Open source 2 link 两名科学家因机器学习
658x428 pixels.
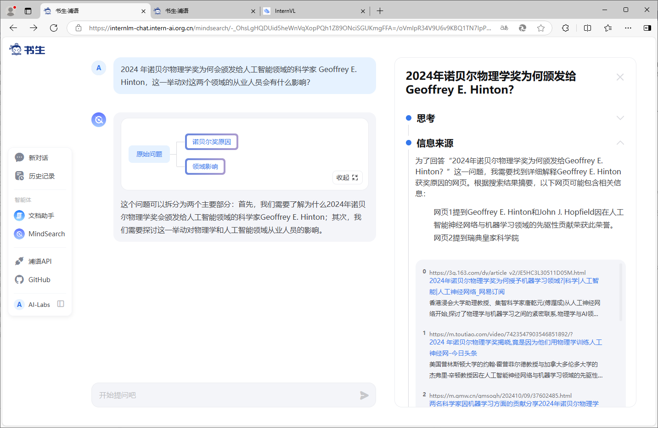click(x=514, y=404)
